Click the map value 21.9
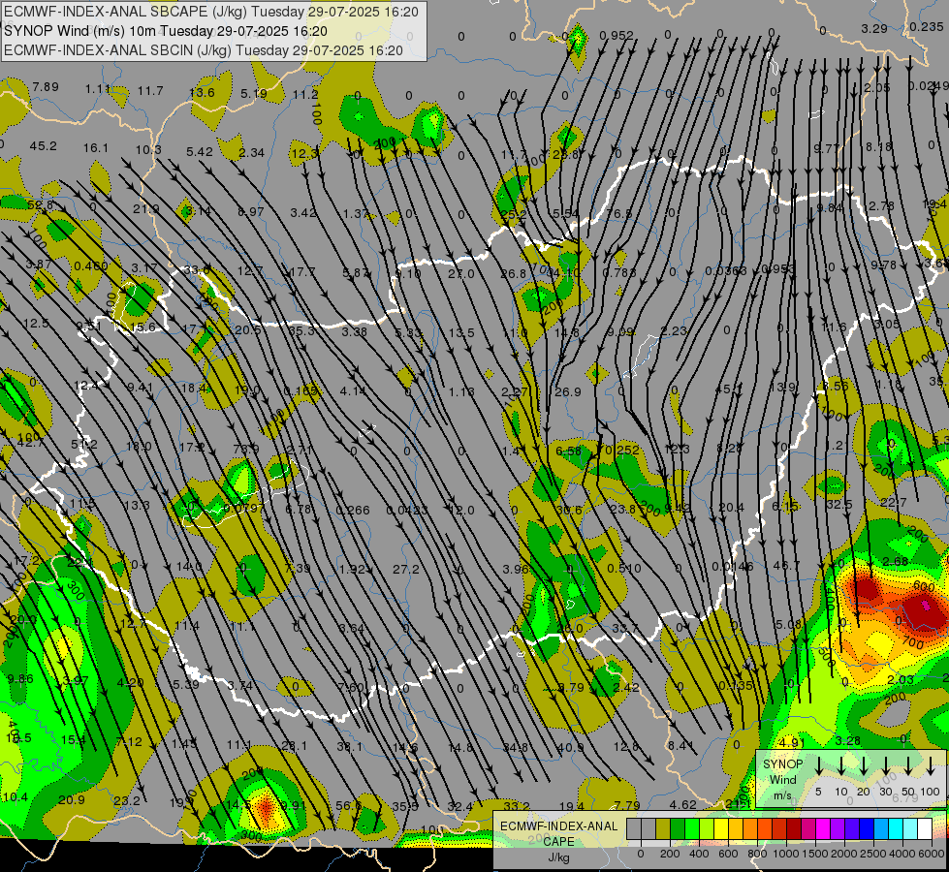This screenshot has height=872, width=949. 145,208
